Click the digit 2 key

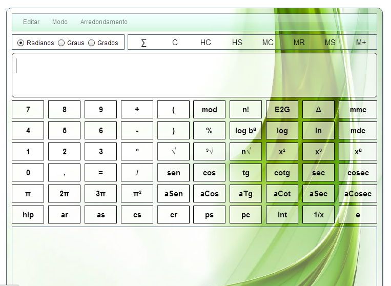pyautogui.click(x=65, y=151)
